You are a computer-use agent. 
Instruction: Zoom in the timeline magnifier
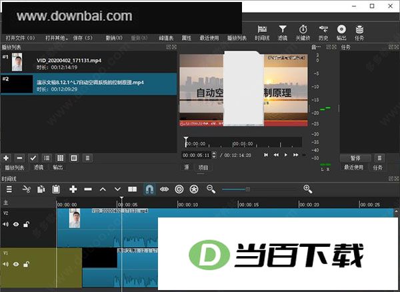coord(307,189)
